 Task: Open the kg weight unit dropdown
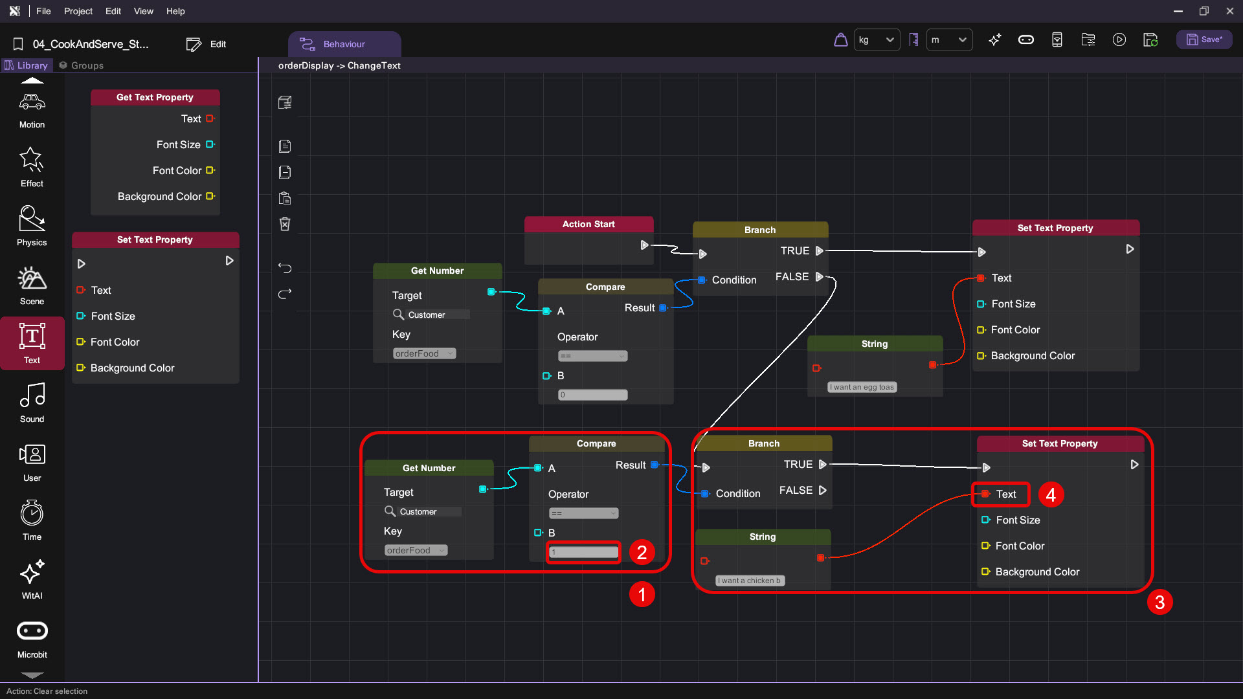tap(877, 40)
